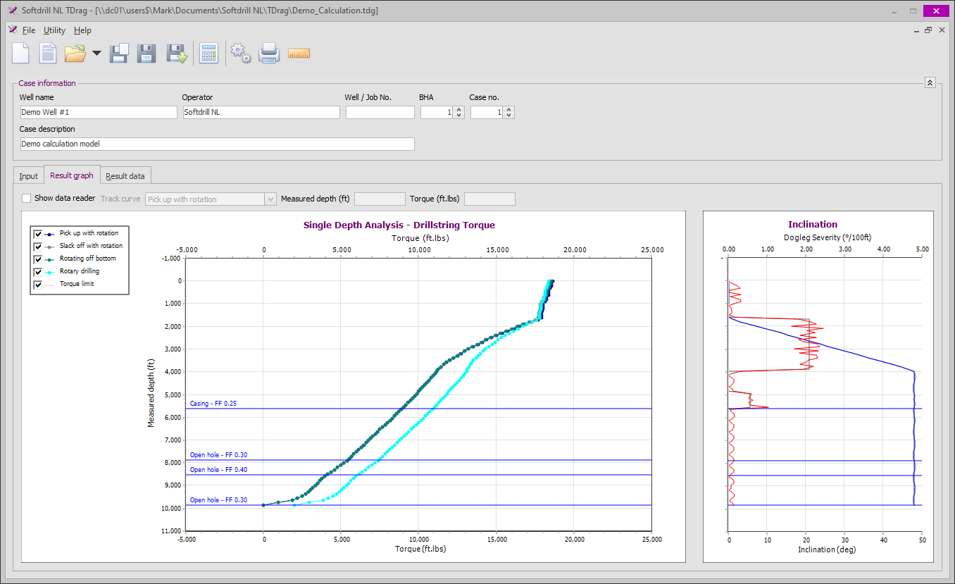Open settings via the gears icon
Viewport: 955px width, 584px height.
point(241,54)
